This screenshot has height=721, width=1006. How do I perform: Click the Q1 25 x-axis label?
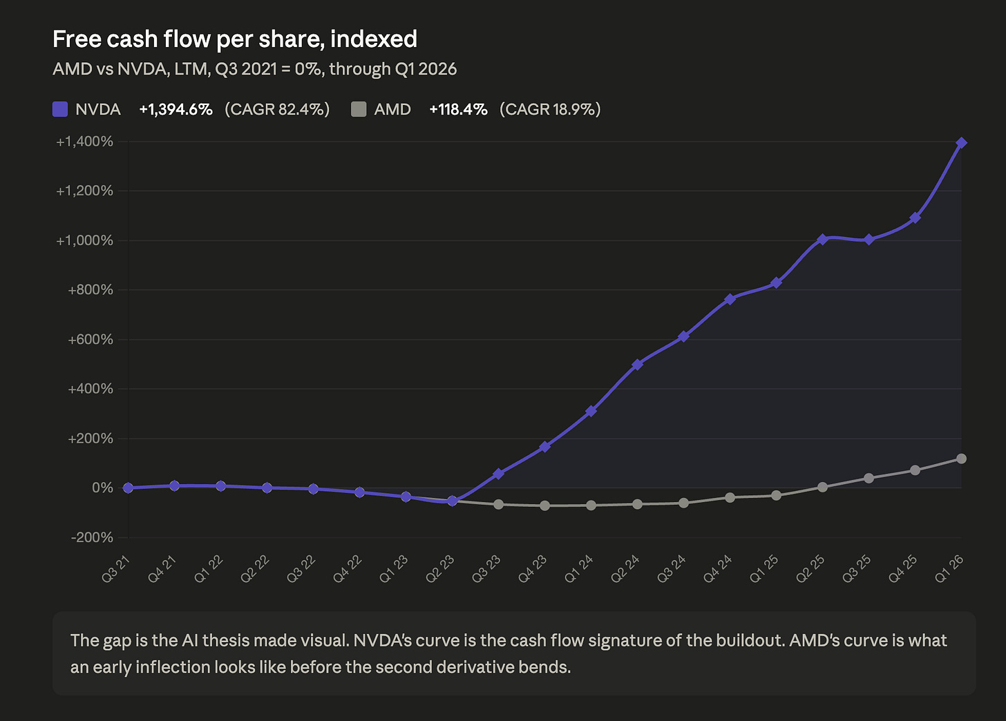tap(763, 568)
